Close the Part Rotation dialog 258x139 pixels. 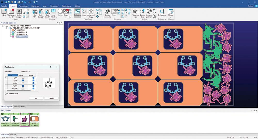coord(57,67)
